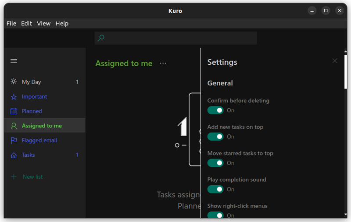Maximize the Kuro window
The image size is (351, 222).
tap(326, 11)
